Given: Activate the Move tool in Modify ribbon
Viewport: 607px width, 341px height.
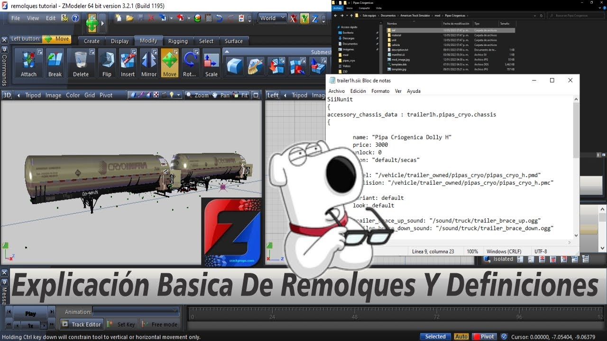Looking at the screenshot, I should click(169, 63).
